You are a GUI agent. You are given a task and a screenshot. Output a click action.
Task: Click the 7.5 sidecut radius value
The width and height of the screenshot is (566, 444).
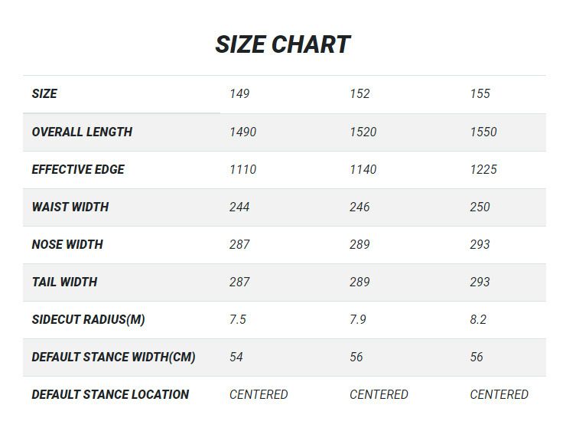(238, 320)
